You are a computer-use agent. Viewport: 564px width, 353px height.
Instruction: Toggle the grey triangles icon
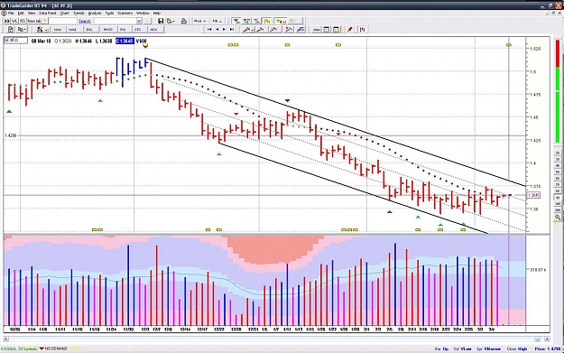pyautogui.click(x=256, y=21)
